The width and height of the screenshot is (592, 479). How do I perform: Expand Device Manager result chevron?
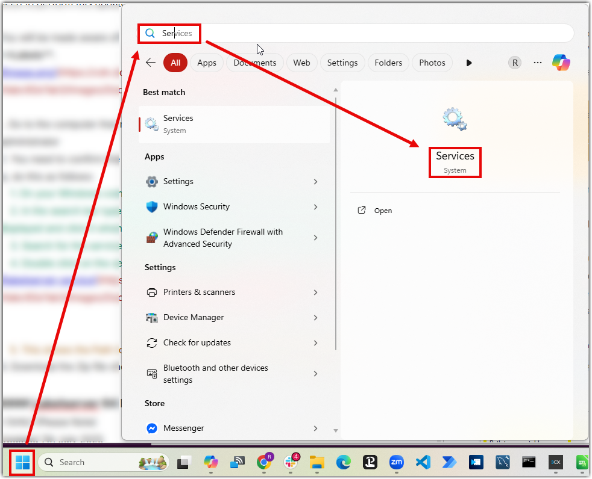tap(316, 318)
